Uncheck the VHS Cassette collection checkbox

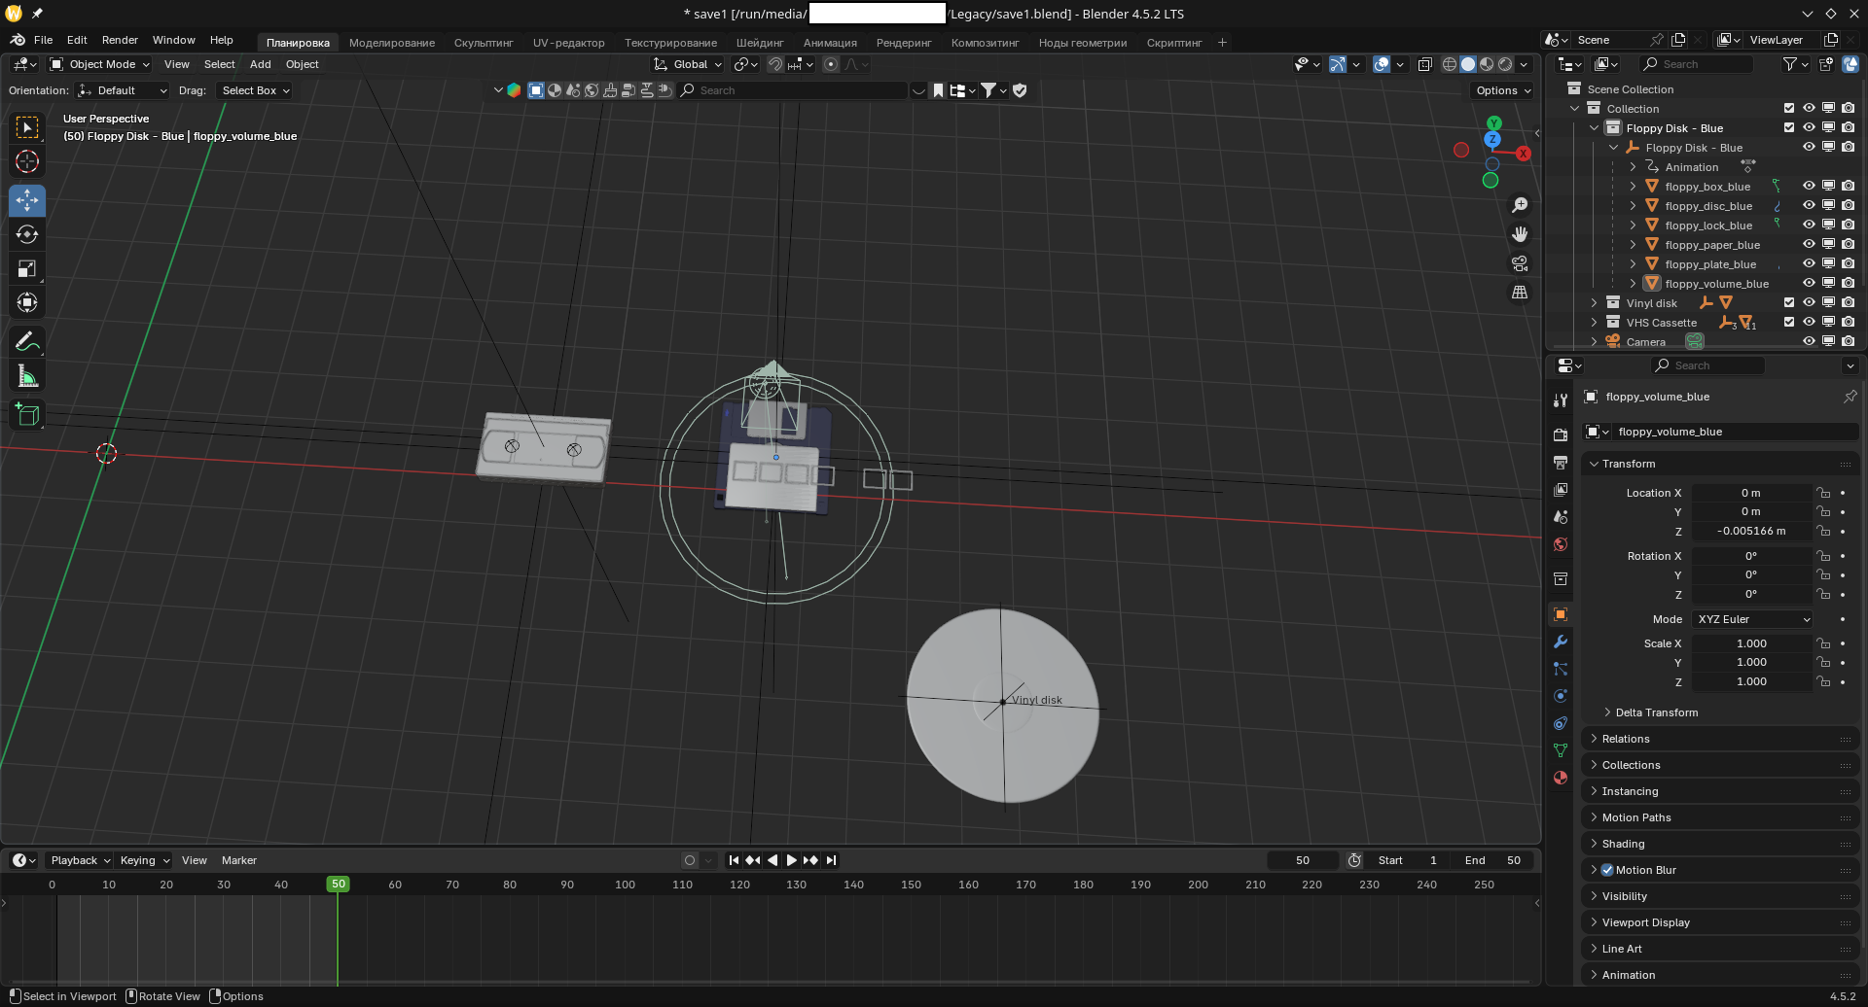coord(1788,322)
